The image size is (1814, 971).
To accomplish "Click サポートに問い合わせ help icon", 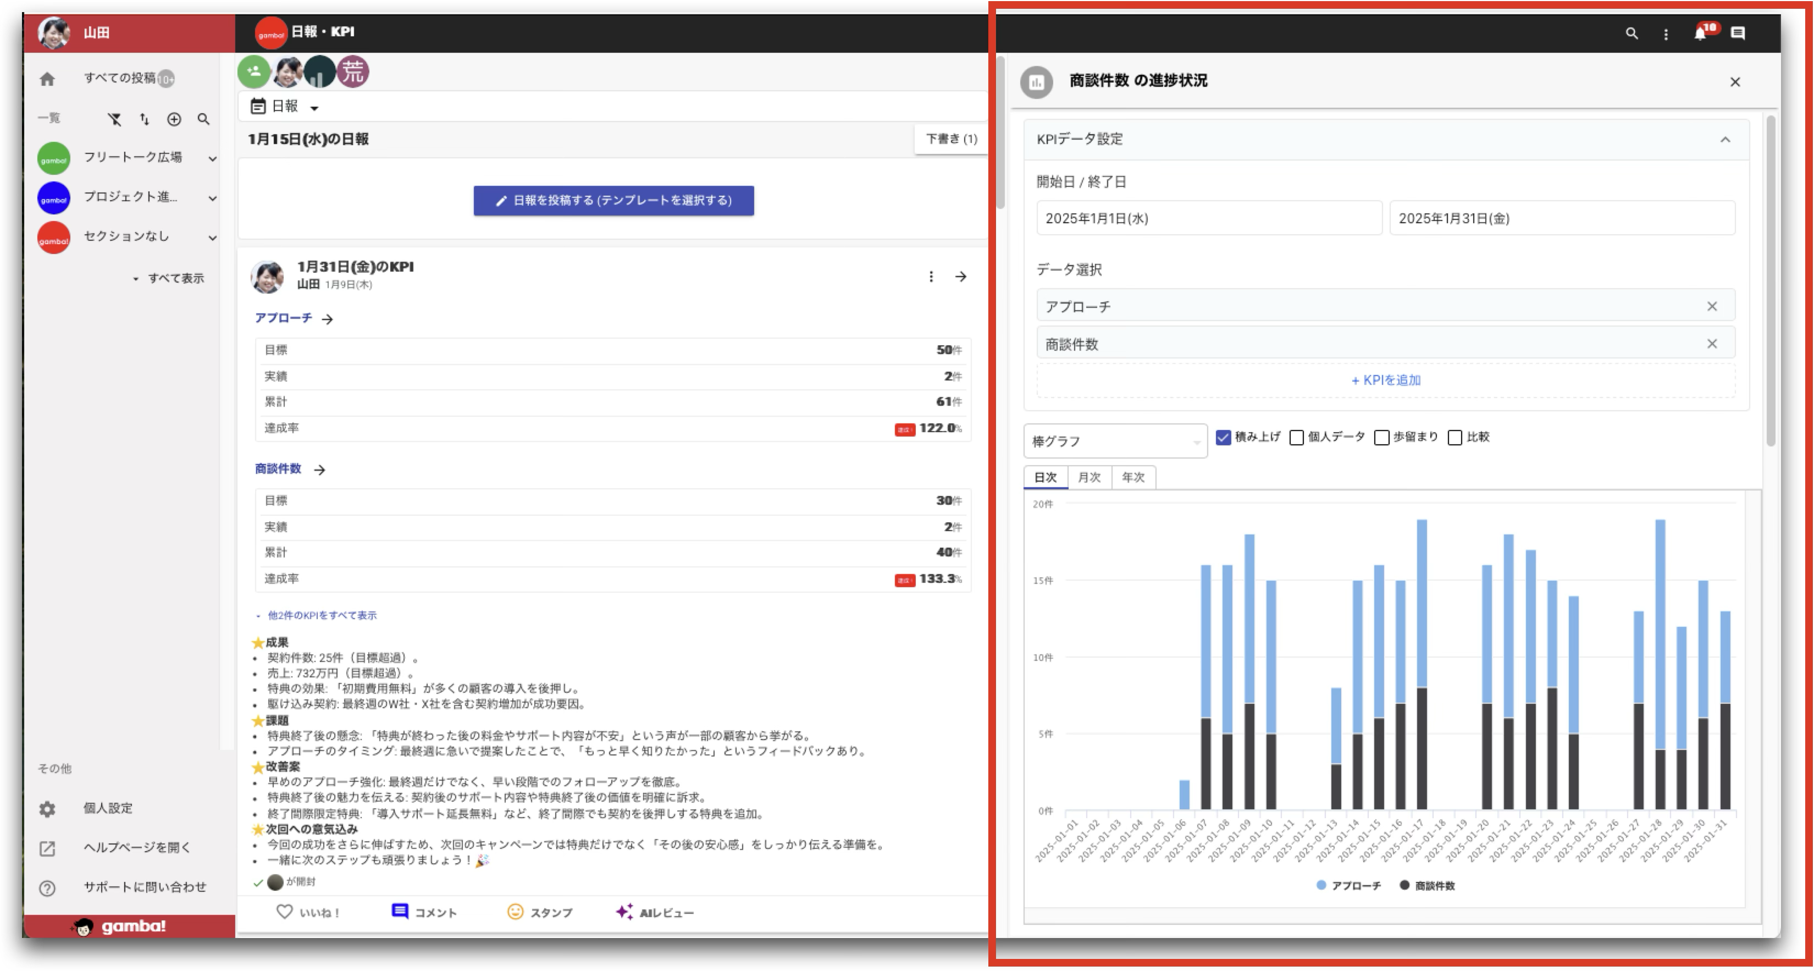I will point(47,888).
